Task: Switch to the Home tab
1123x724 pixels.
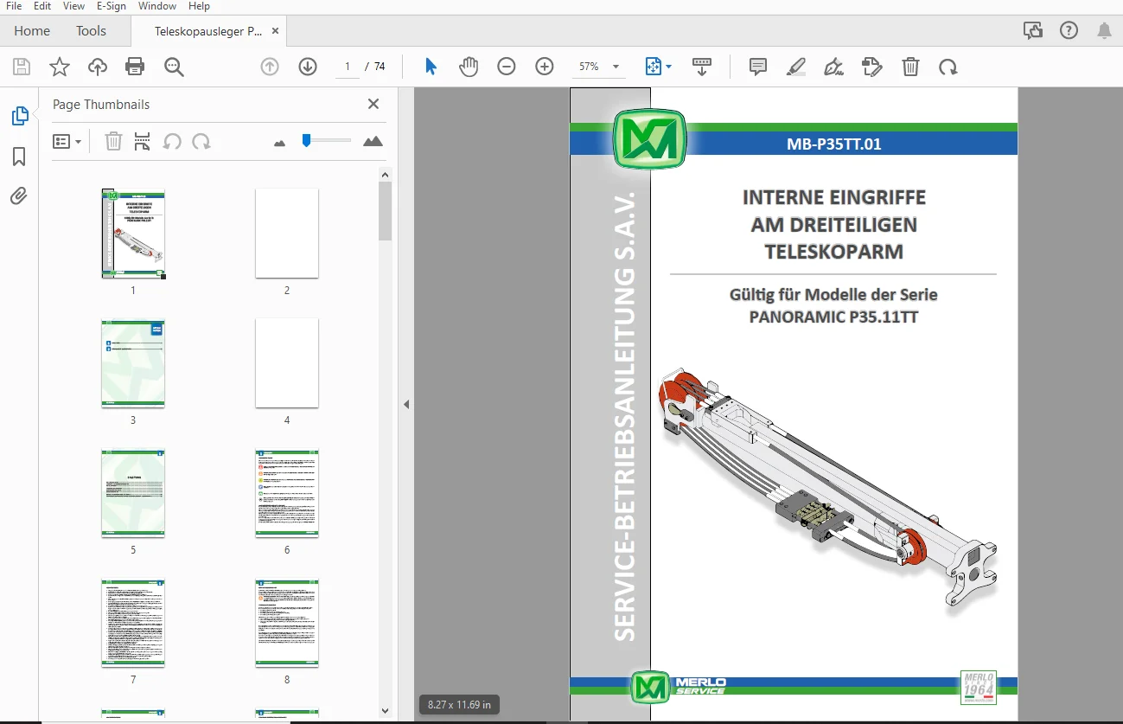Action: 32,30
